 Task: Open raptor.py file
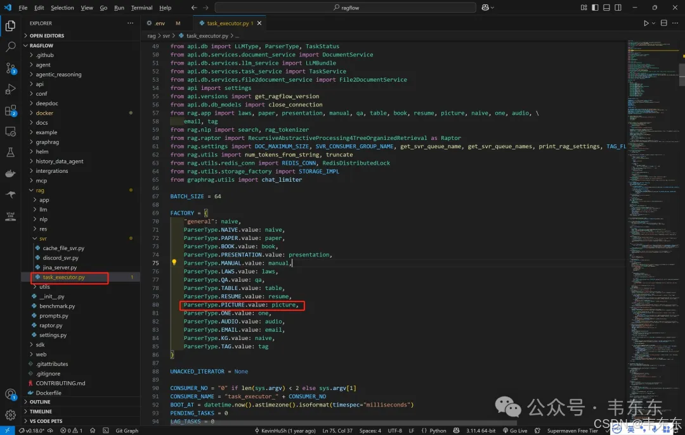pos(51,325)
